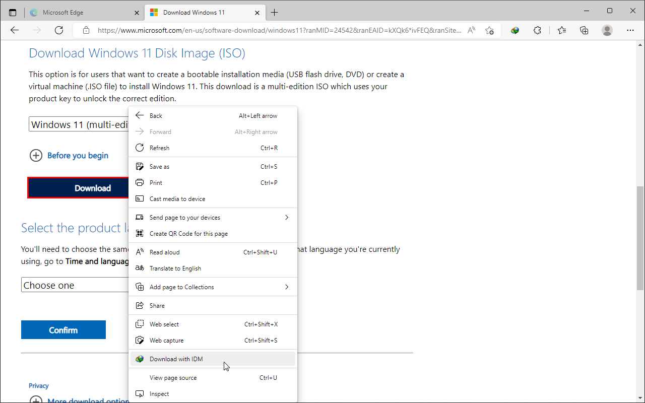Screen dimensions: 645x403
Task: Choose Download with IDM
Action: click(213, 359)
